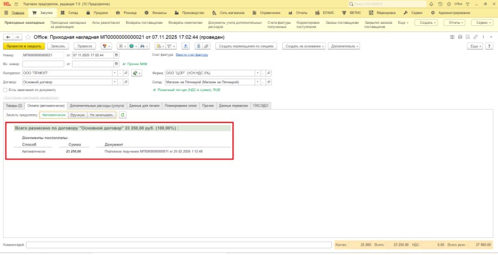Go forward with the right arrow button
This screenshot has width=498, height=255.
coord(18,37)
